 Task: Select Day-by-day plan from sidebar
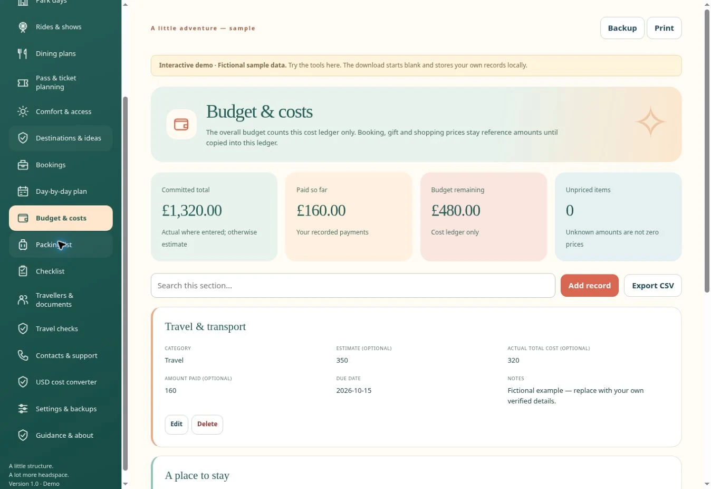click(61, 191)
